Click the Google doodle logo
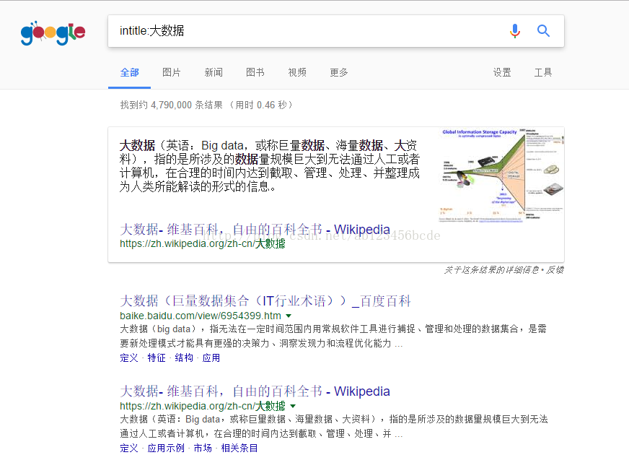 (x=53, y=33)
